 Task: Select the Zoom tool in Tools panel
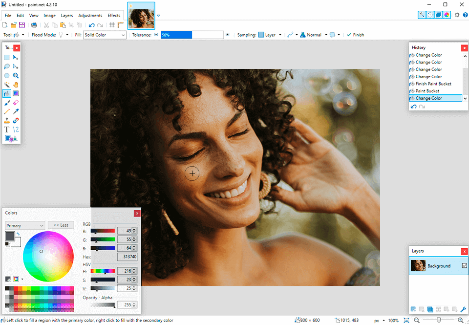click(16, 76)
